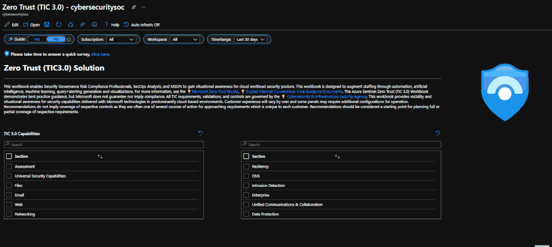Check the Assessment checkbox

[x=9, y=167]
